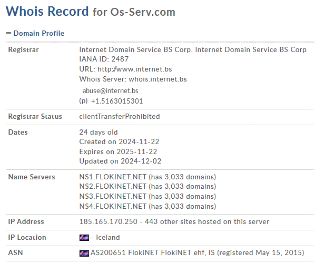Click the Iceland location text
Screen dimensions: 315x264
tap(108, 238)
